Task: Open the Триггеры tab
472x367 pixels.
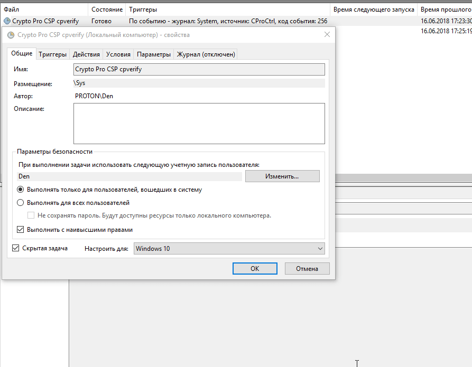Action: [x=53, y=54]
